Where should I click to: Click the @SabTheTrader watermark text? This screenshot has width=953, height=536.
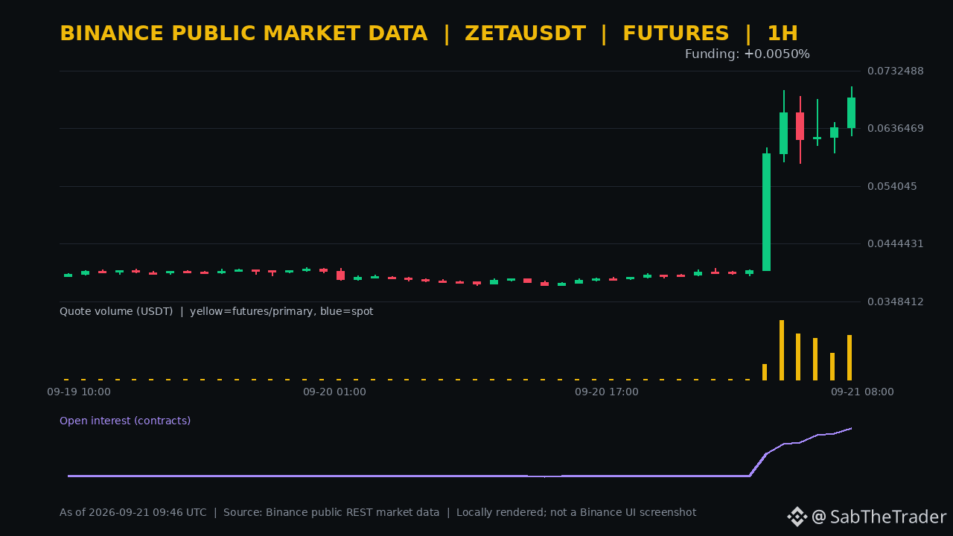pyautogui.click(x=879, y=517)
